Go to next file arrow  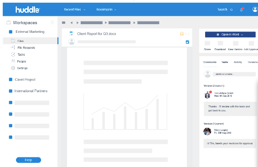[x=188, y=34]
